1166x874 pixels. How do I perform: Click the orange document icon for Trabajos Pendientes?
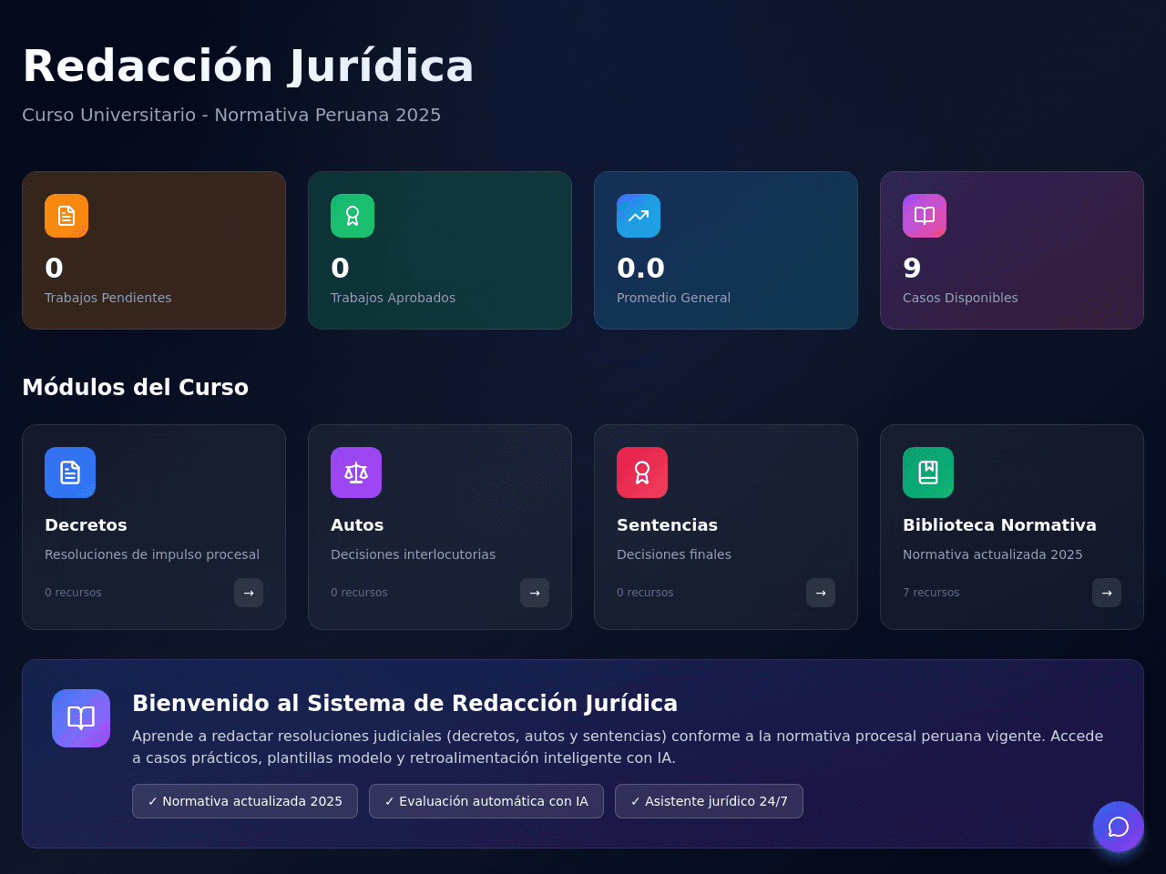(66, 216)
